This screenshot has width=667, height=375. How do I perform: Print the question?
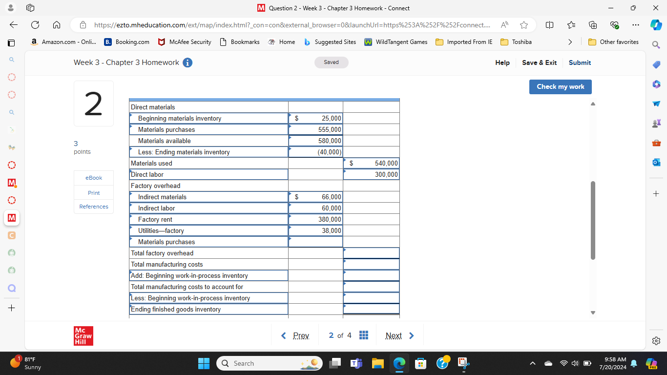pos(94,193)
